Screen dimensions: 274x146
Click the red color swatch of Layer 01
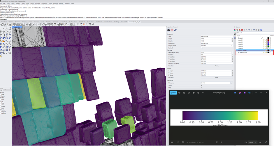pos(268,40)
